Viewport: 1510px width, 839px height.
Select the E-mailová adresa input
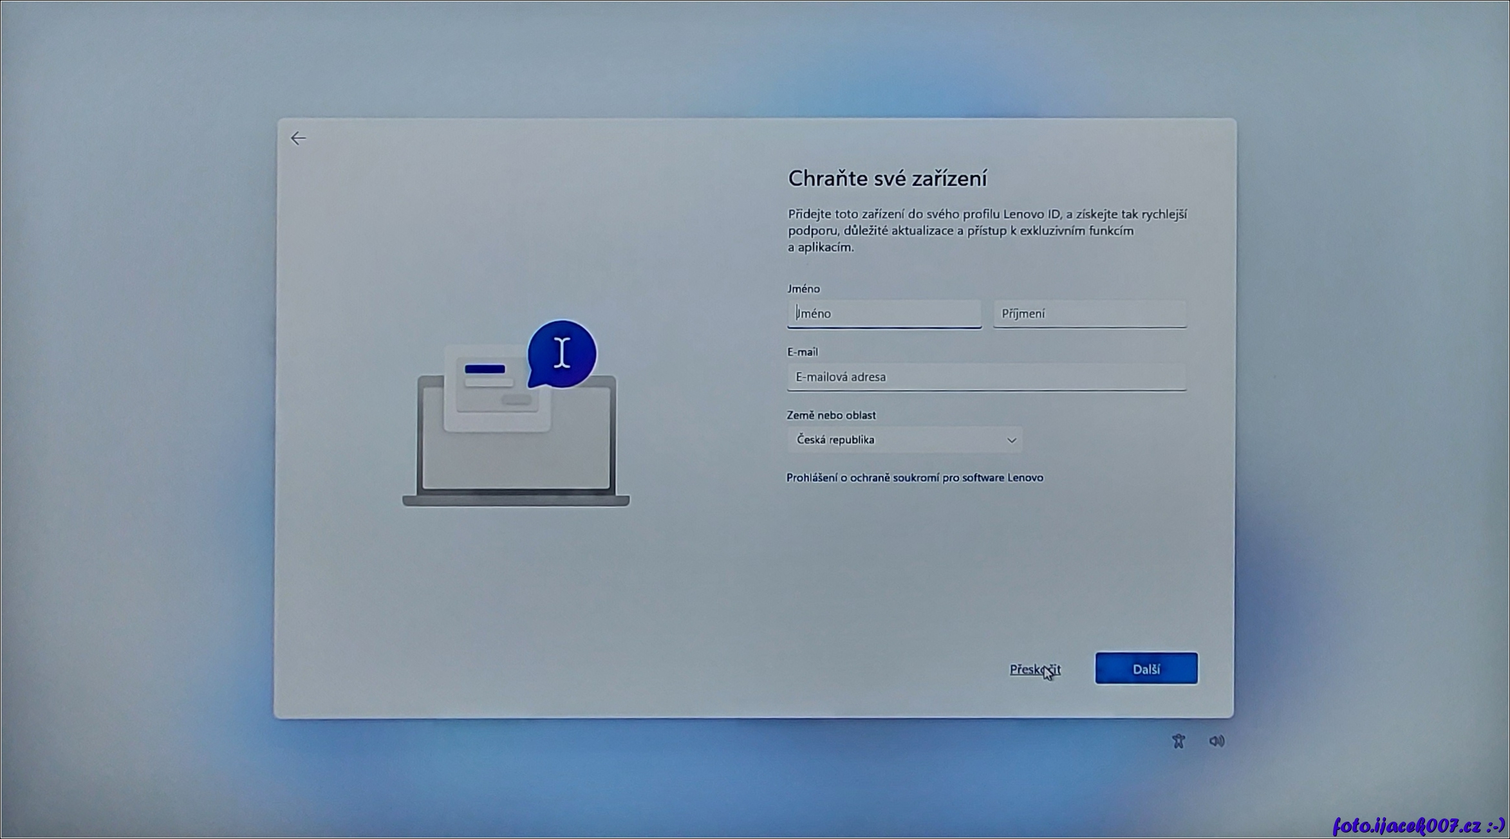pyautogui.click(x=986, y=377)
